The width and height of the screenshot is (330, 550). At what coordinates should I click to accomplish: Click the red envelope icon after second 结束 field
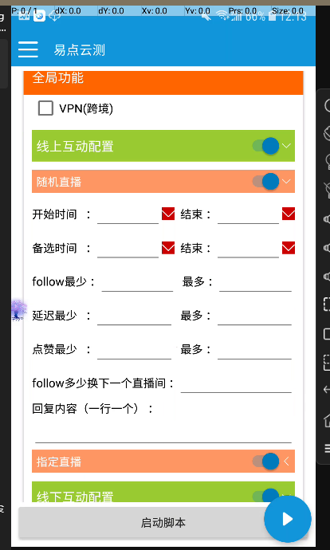(289, 248)
